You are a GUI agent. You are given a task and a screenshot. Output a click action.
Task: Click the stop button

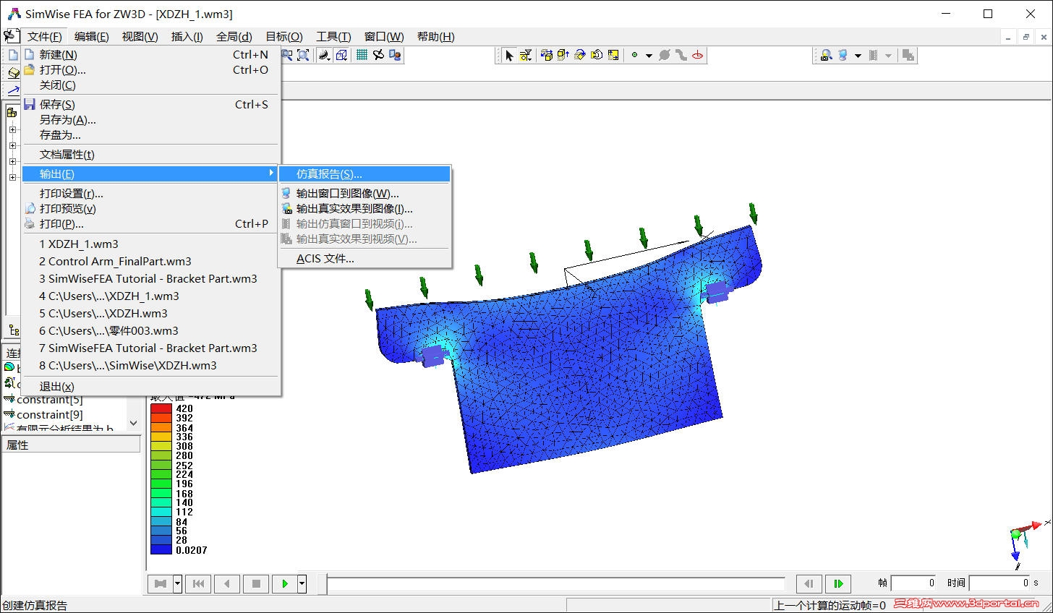(256, 583)
